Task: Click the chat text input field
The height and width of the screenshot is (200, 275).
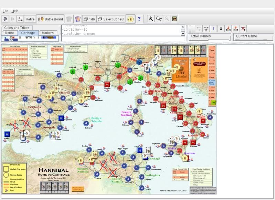Action: tap(123, 39)
